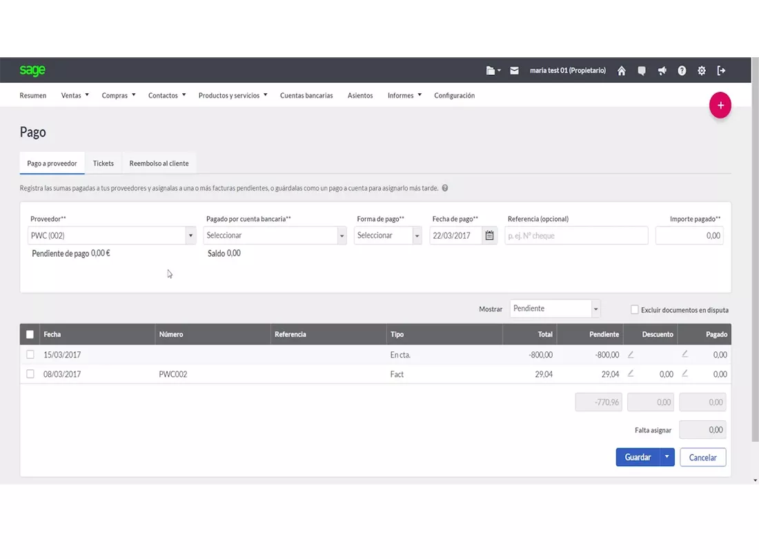The width and height of the screenshot is (759, 559).
Task: Click into Importe pagado field
Action: (689, 236)
